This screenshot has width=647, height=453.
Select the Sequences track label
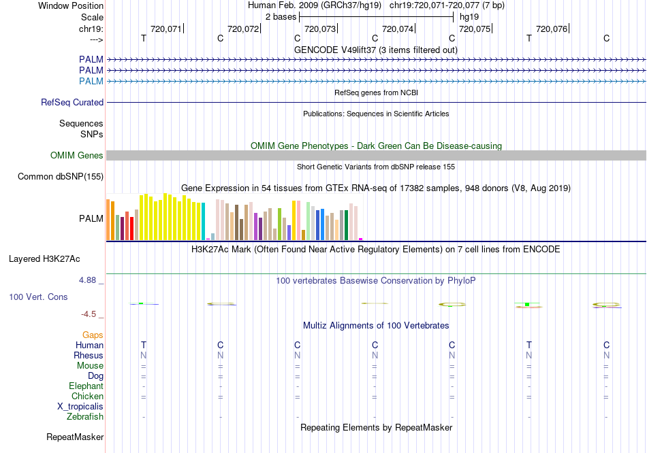pos(81,123)
